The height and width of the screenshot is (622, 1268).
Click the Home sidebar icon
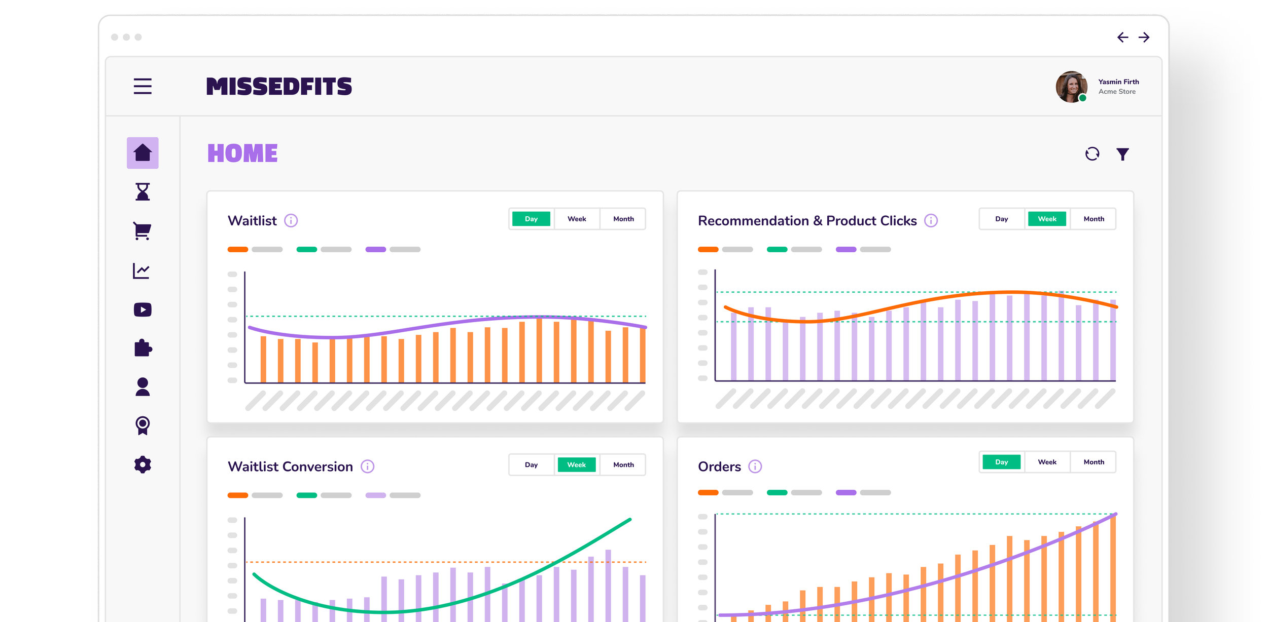143,153
